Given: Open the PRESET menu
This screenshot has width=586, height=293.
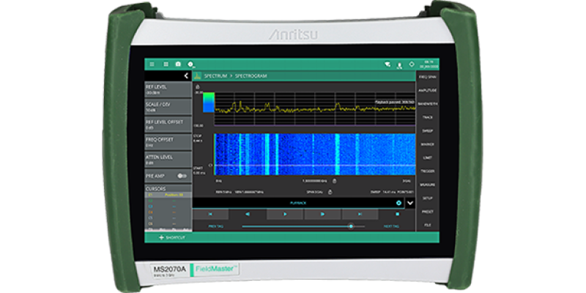Looking at the screenshot, I should click(427, 212).
